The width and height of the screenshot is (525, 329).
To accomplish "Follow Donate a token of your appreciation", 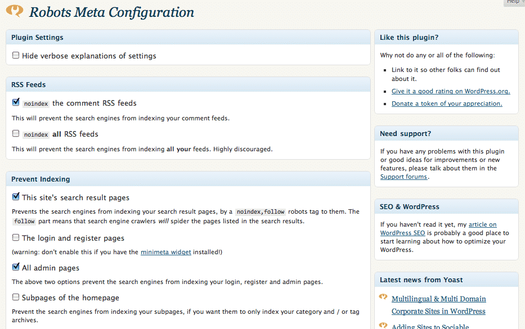I will pyautogui.click(x=447, y=103).
